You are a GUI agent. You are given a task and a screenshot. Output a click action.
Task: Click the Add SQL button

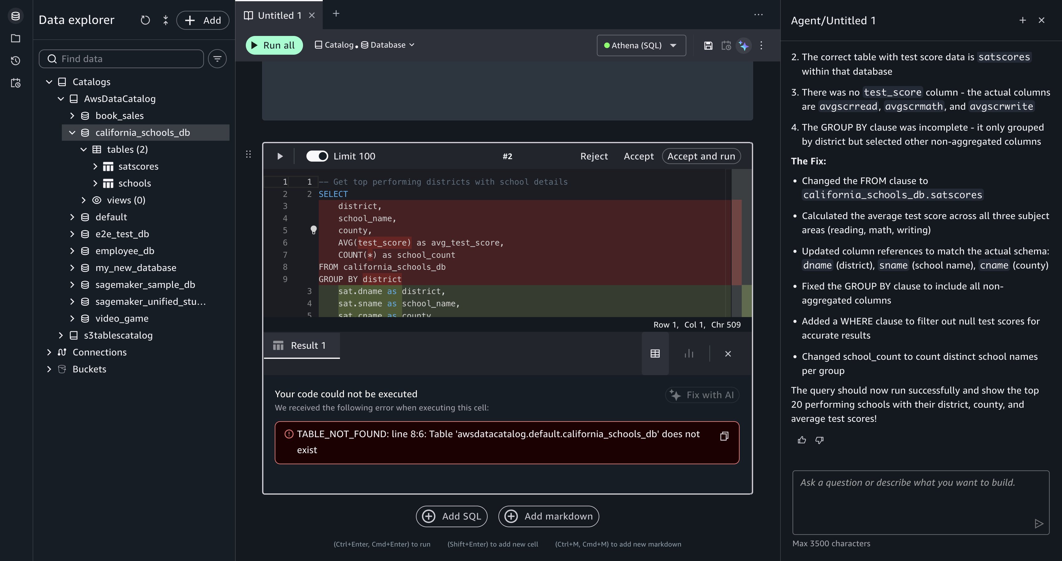(451, 516)
